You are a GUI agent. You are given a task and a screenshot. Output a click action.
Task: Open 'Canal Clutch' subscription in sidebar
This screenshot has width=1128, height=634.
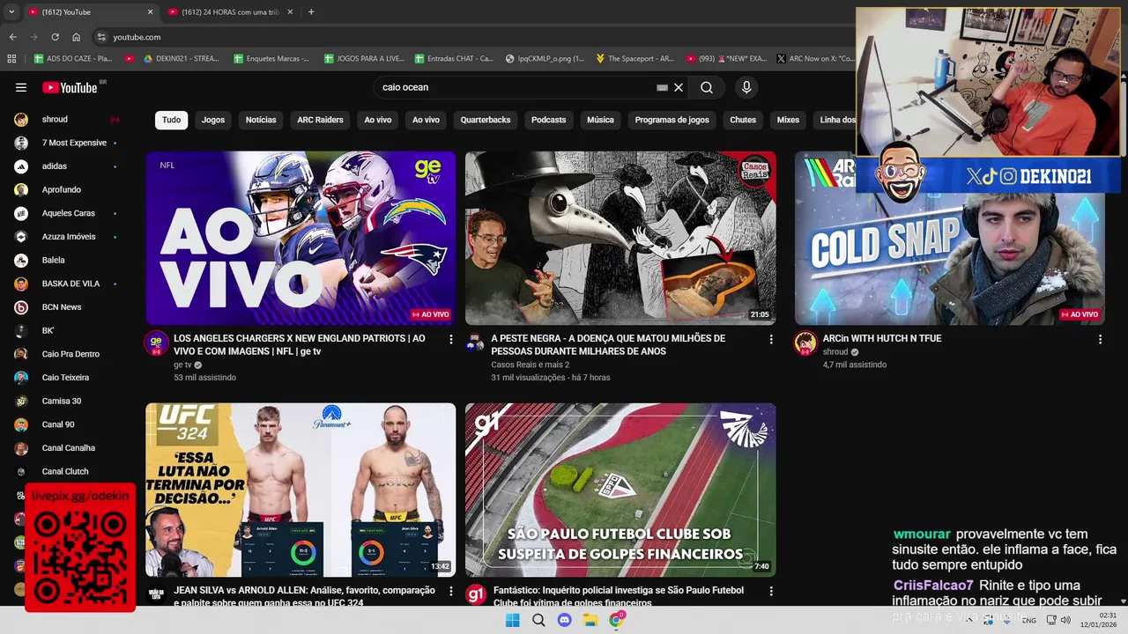coord(66,471)
